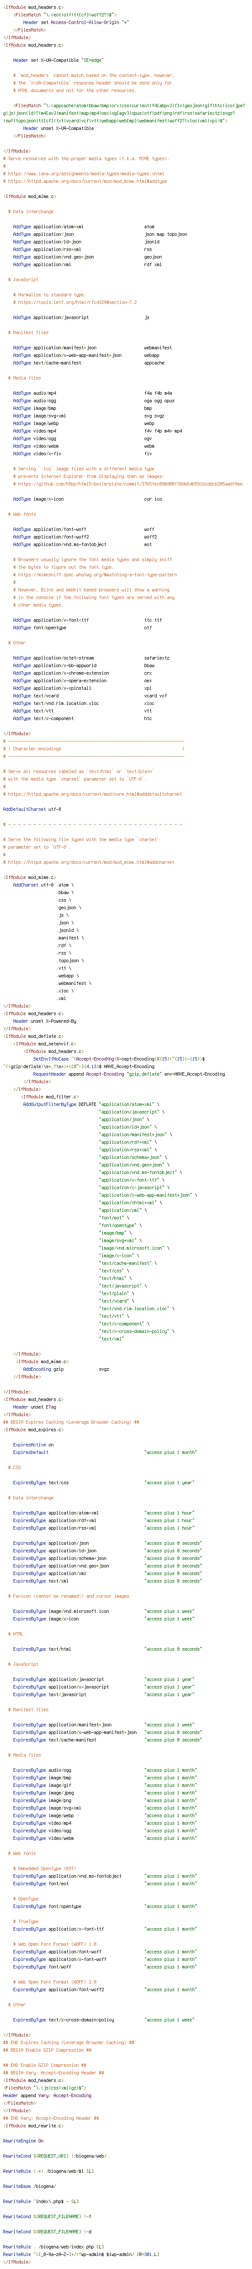252x2269 pixels.
Task: Click the '<IfModule mod_setenvif.c>' opening tag
Action: click(44, 1043)
